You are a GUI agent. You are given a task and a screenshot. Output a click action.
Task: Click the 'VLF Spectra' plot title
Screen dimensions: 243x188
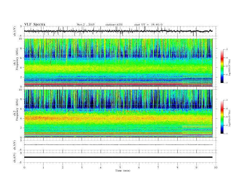tap(35, 24)
